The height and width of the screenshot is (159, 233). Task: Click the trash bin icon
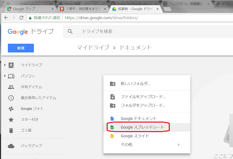(x=11, y=130)
